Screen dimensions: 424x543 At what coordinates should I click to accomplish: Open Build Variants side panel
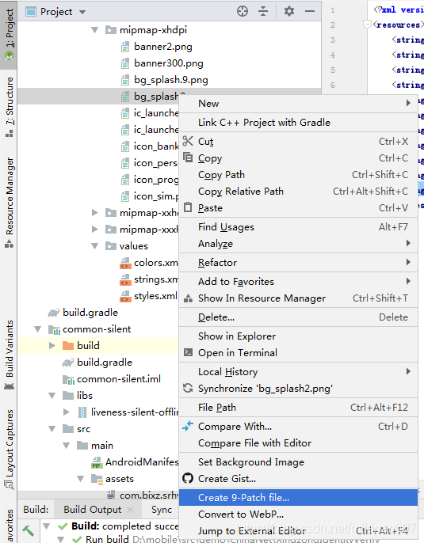[x=10, y=355]
